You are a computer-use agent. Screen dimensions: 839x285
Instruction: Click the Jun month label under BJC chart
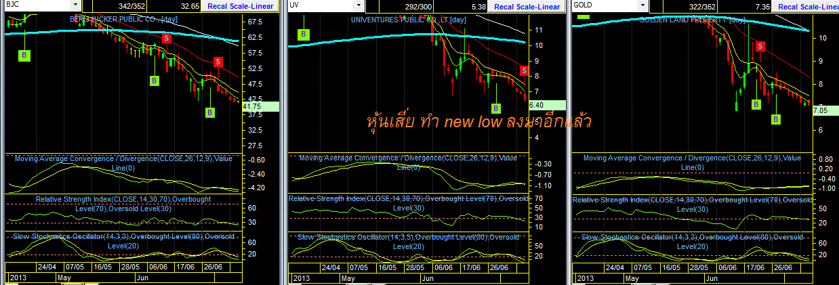143,278
